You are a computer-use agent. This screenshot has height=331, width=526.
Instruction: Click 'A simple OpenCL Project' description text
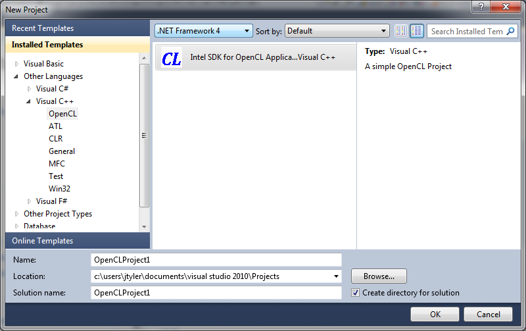tap(408, 66)
